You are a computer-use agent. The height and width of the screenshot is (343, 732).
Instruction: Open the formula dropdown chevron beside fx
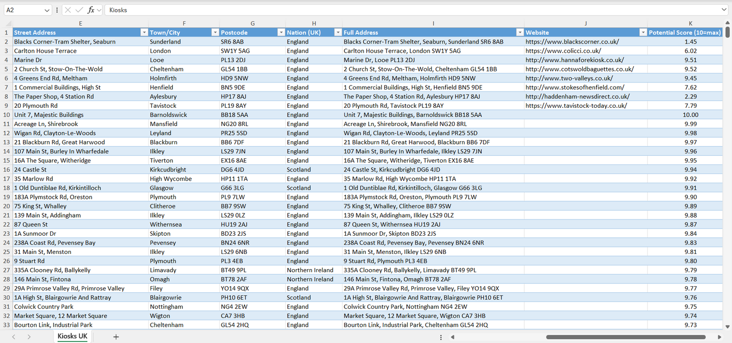click(99, 10)
